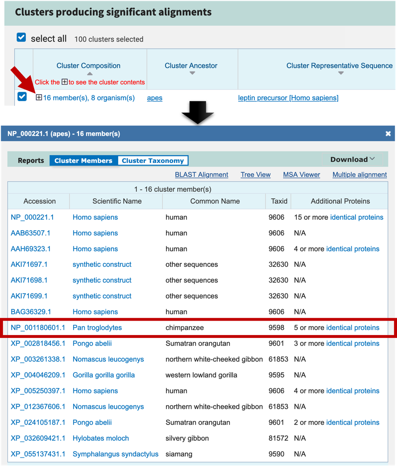
Task: Sort by Cluster Ancestor arrow
Action: tap(191, 73)
